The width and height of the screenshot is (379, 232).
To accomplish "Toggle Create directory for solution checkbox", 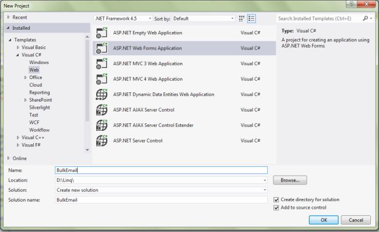I will 276,199.
